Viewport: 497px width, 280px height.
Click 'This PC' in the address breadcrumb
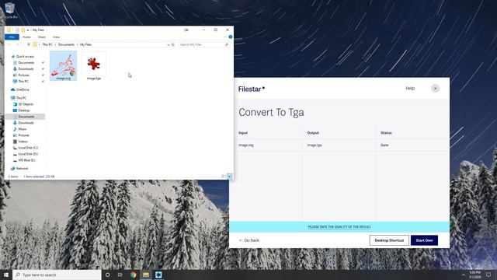click(x=47, y=45)
